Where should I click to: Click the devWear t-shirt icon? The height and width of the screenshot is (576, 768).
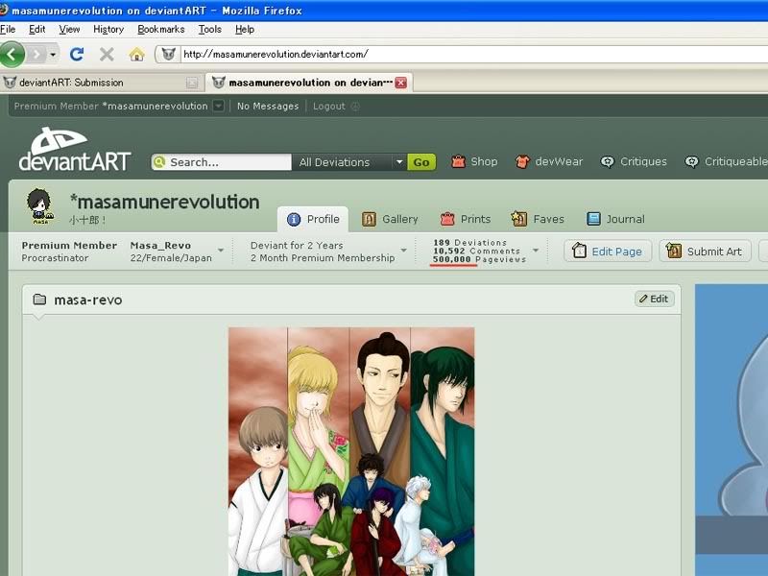pos(522,161)
